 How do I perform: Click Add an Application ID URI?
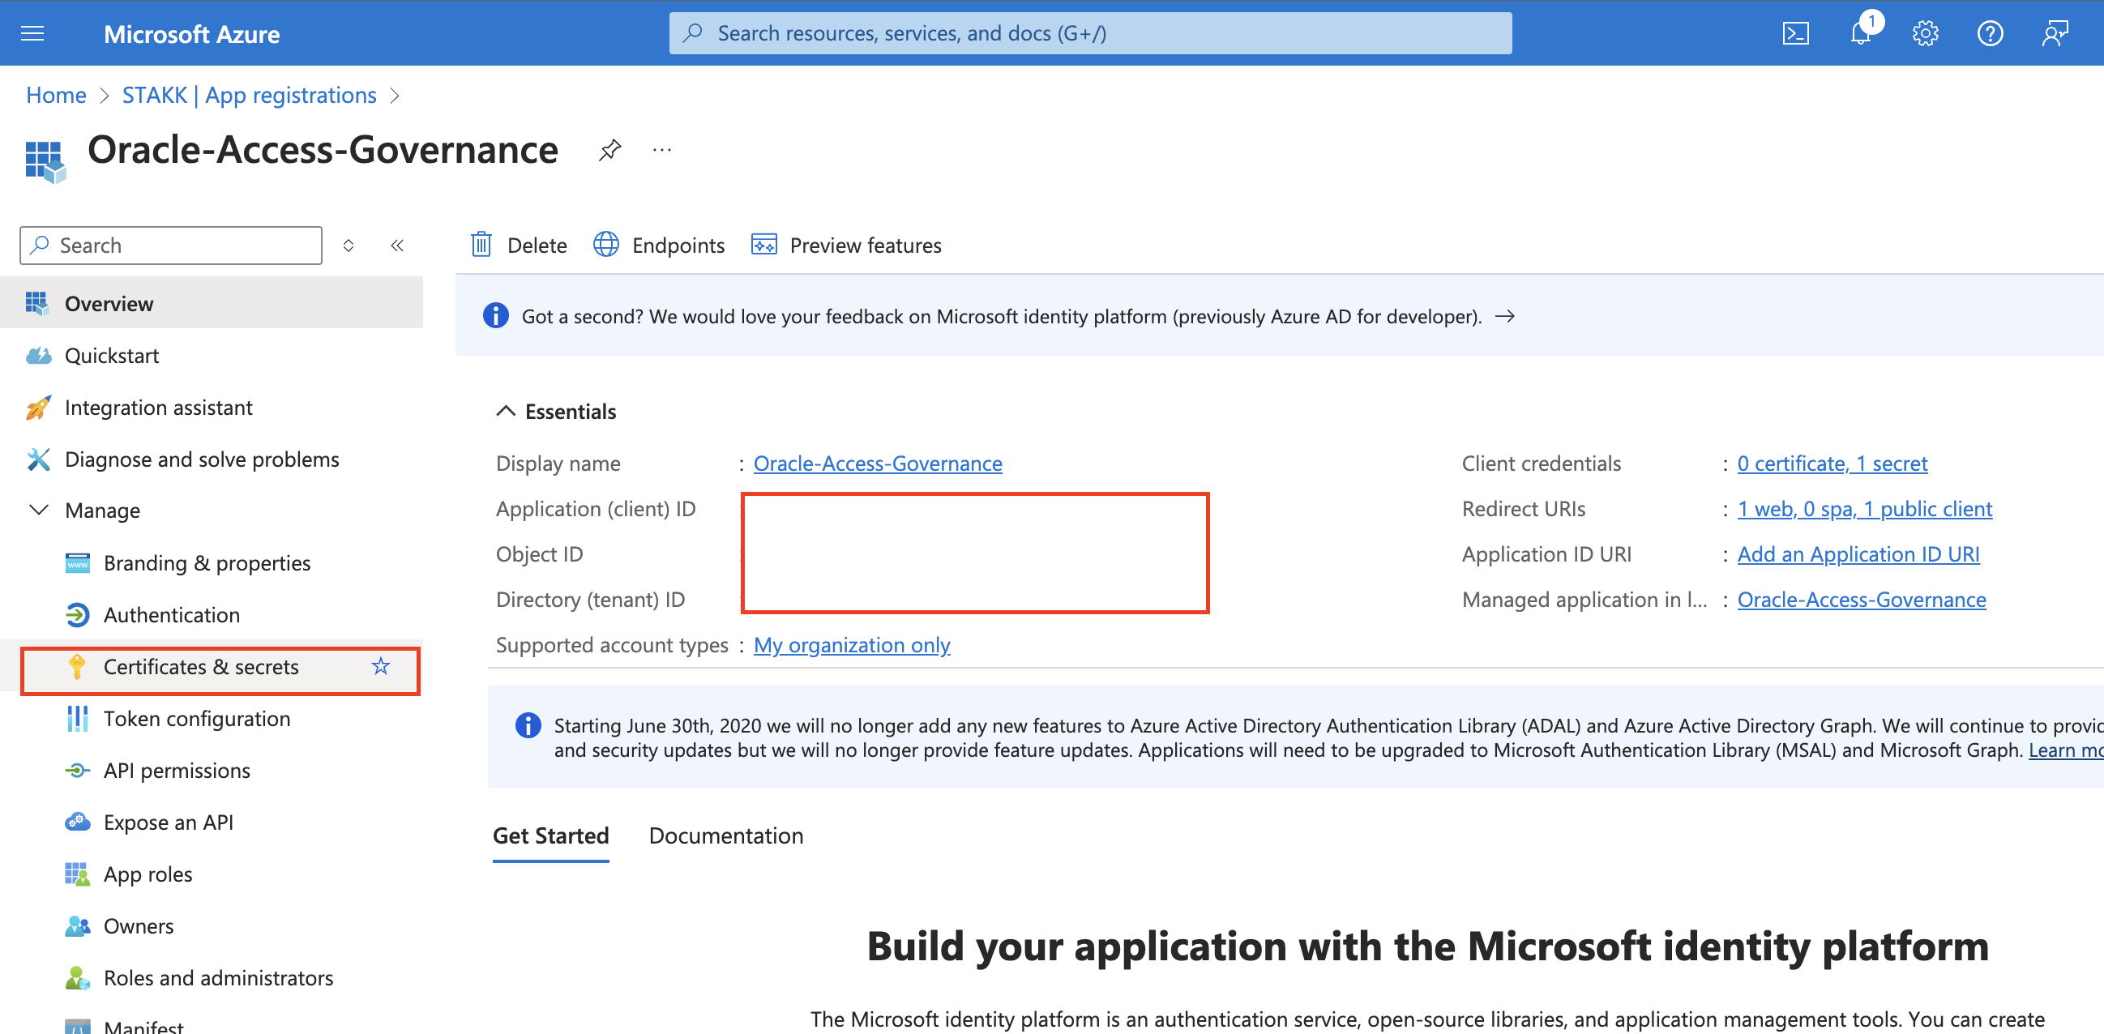(1858, 553)
